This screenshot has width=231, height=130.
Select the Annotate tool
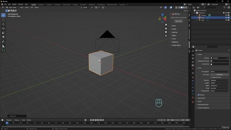(3, 42)
